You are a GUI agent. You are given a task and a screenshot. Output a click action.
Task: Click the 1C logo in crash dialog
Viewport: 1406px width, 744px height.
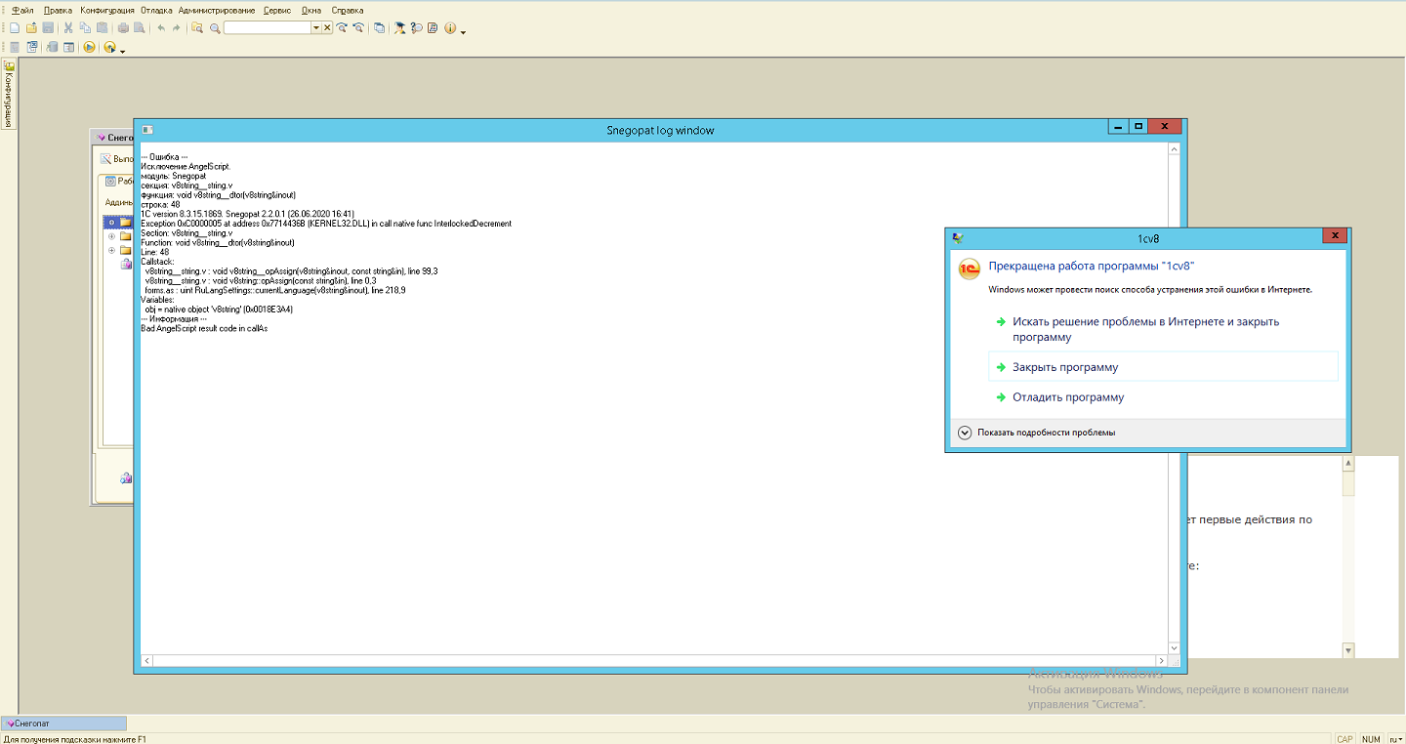click(969, 270)
